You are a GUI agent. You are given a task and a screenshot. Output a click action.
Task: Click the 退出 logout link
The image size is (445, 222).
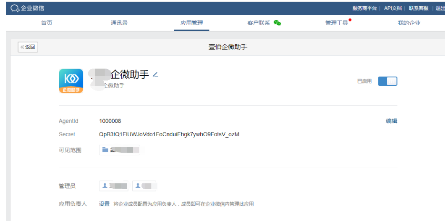[440, 8]
